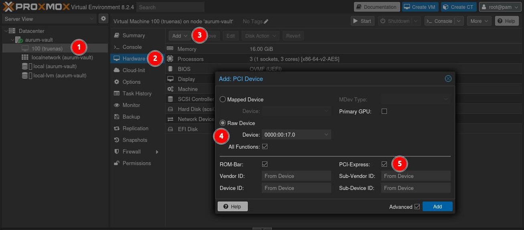Click the local storage database icon

[x=25, y=66]
